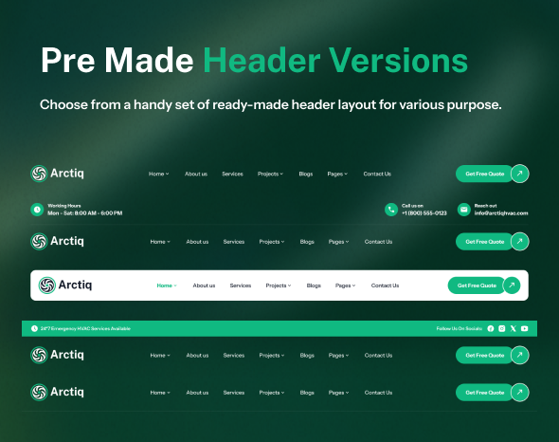
Task: Click the Arctiq logo in the topmost header
Action: click(58, 174)
